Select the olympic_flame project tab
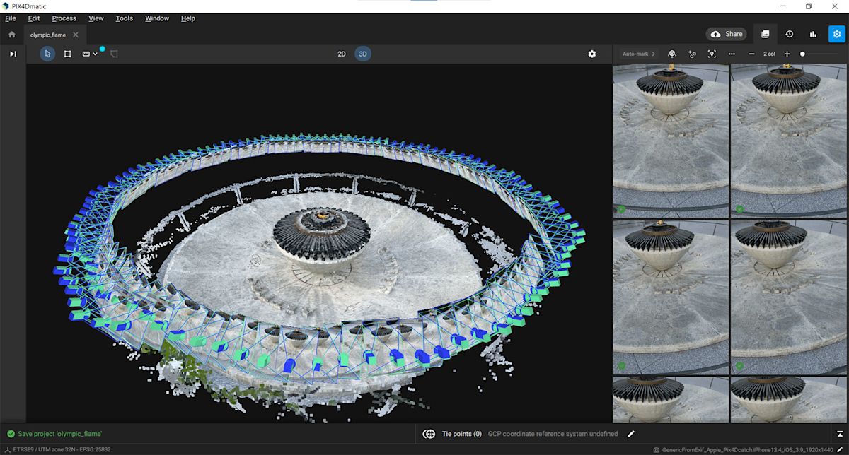This screenshot has height=455, width=849. 50,34
